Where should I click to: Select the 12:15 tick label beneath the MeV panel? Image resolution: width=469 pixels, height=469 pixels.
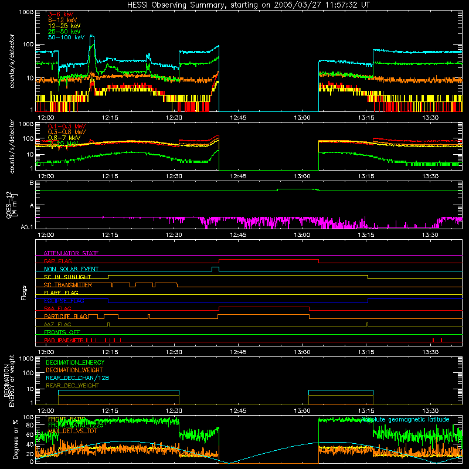[x=110, y=176]
